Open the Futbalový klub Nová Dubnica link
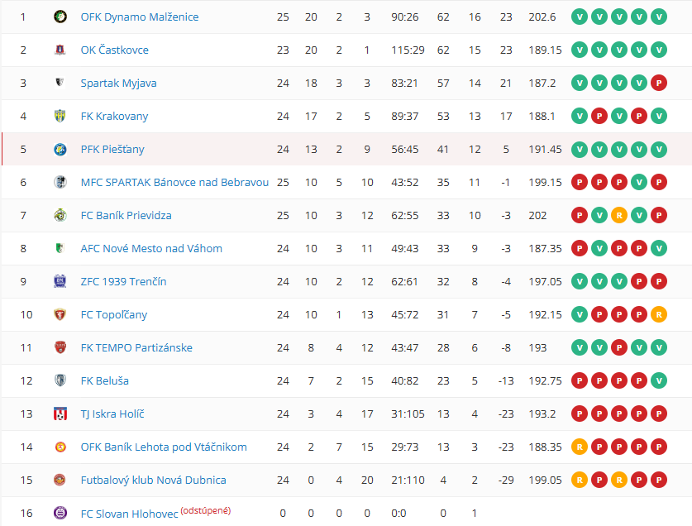This screenshot has height=526, width=692. pyautogui.click(x=154, y=480)
